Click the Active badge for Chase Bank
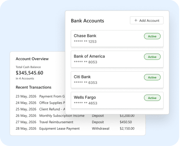Screen dimensions: 182x146 (152, 36)
